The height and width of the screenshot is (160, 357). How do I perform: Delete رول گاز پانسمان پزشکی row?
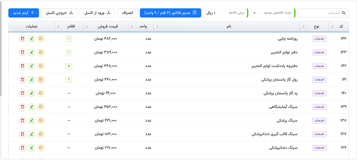click(x=22, y=80)
